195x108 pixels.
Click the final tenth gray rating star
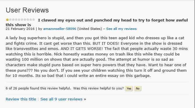[34, 19]
